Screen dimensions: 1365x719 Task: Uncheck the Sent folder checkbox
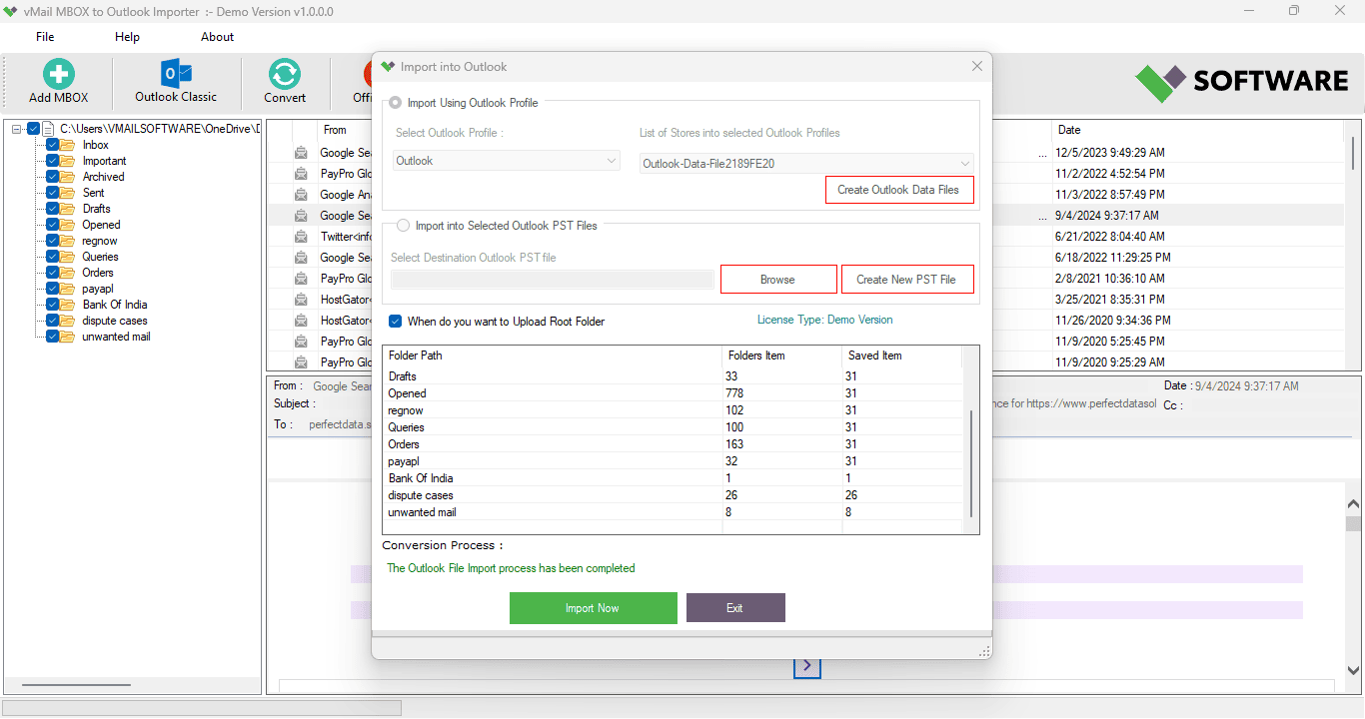52,193
